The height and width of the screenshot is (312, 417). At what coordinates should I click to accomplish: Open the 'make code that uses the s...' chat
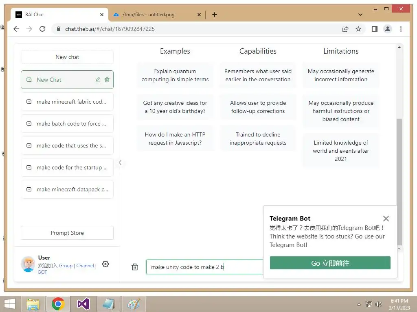[67, 146]
